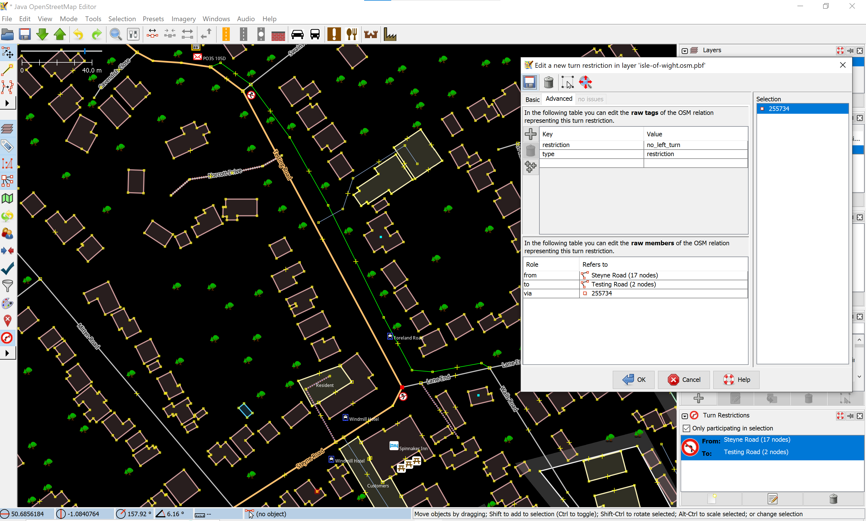Click the Map paint styles toggle icon
The image size is (866, 521).
click(x=8, y=303)
